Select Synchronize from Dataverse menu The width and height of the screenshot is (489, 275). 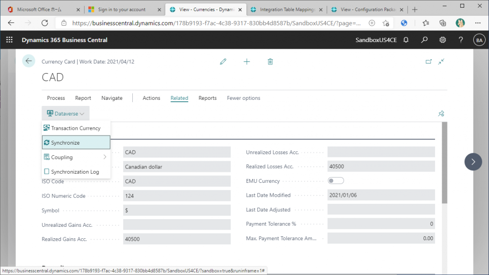pyautogui.click(x=76, y=143)
